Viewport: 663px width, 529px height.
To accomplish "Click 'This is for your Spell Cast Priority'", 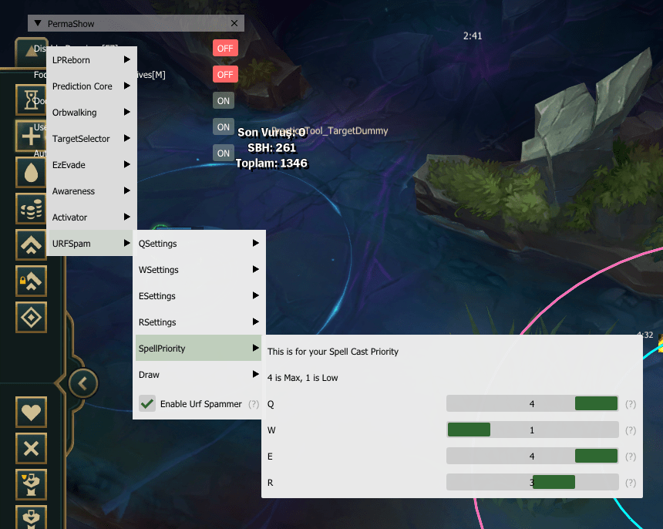I will tap(333, 352).
